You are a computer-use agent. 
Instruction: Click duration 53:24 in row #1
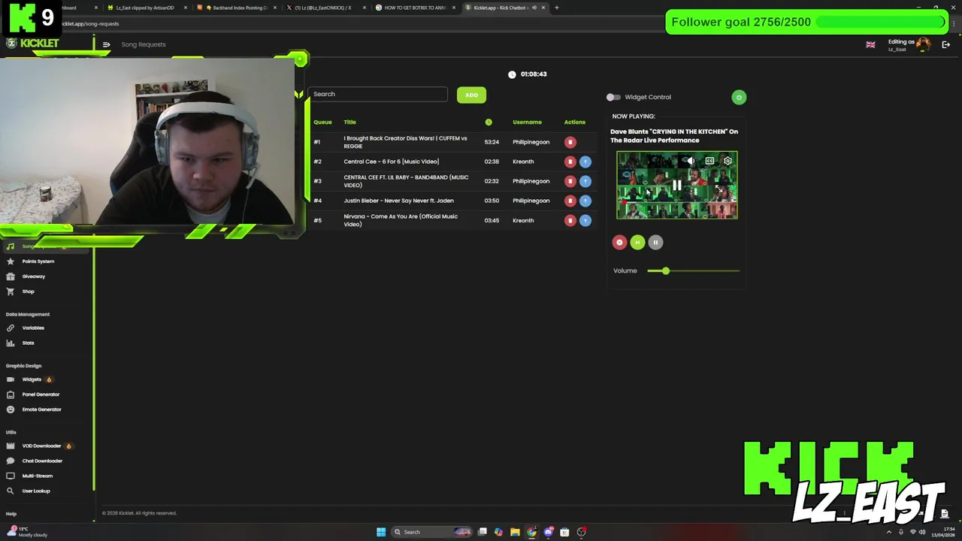tap(492, 142)
